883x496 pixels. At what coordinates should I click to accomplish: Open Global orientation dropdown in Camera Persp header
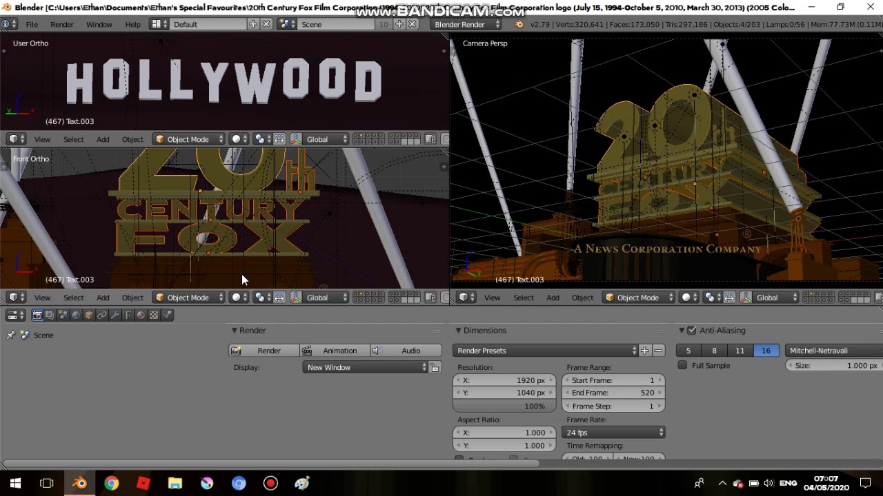(x=775, y=298)
